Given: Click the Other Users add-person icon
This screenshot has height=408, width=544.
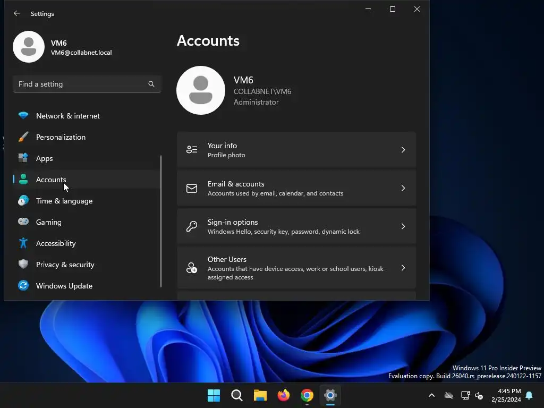Looking at the screenshot, I should pos(192,268).
